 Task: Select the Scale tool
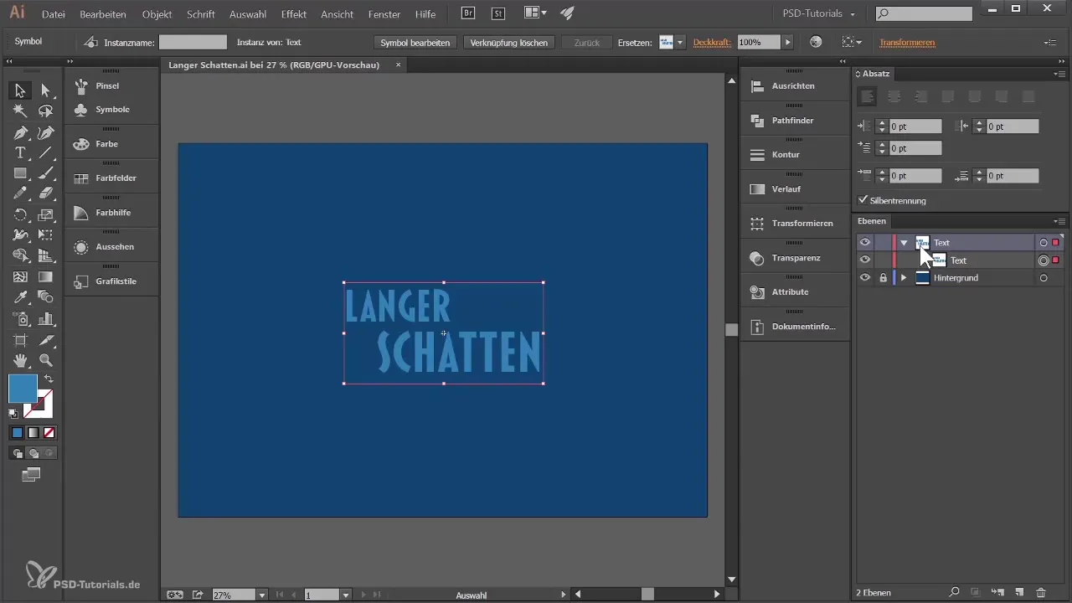click(46, 214)
